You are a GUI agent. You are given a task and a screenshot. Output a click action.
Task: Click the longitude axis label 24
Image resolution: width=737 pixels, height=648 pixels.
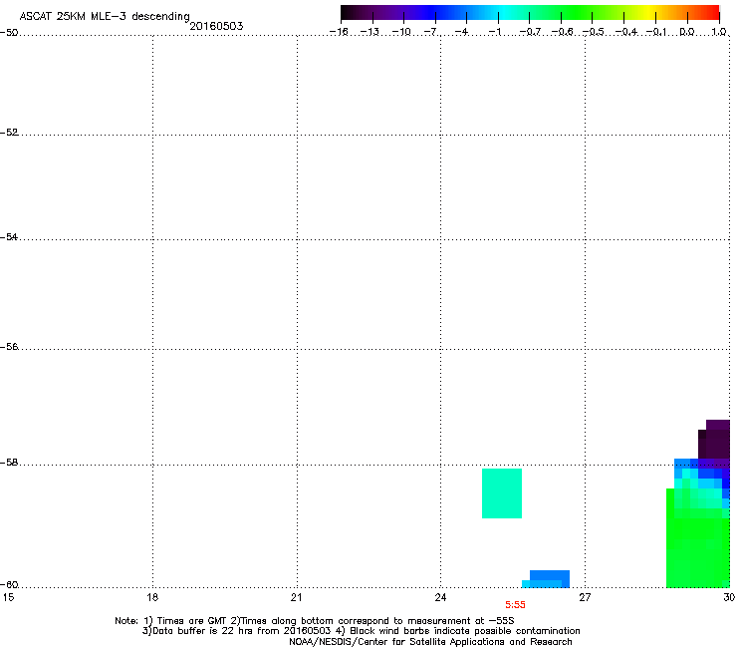pyautogui.click(x=440, y=597)
